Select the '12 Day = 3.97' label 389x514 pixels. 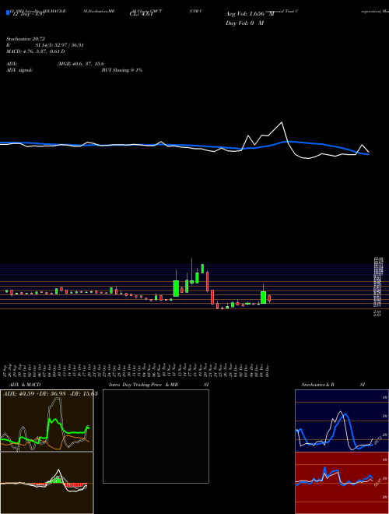pos(27,15)
